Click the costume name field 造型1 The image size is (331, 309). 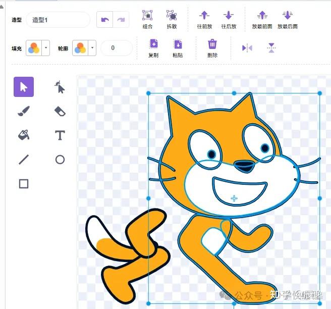pos(58,20)
